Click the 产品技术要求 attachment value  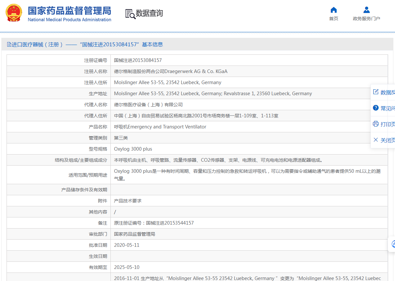[128, 201]
